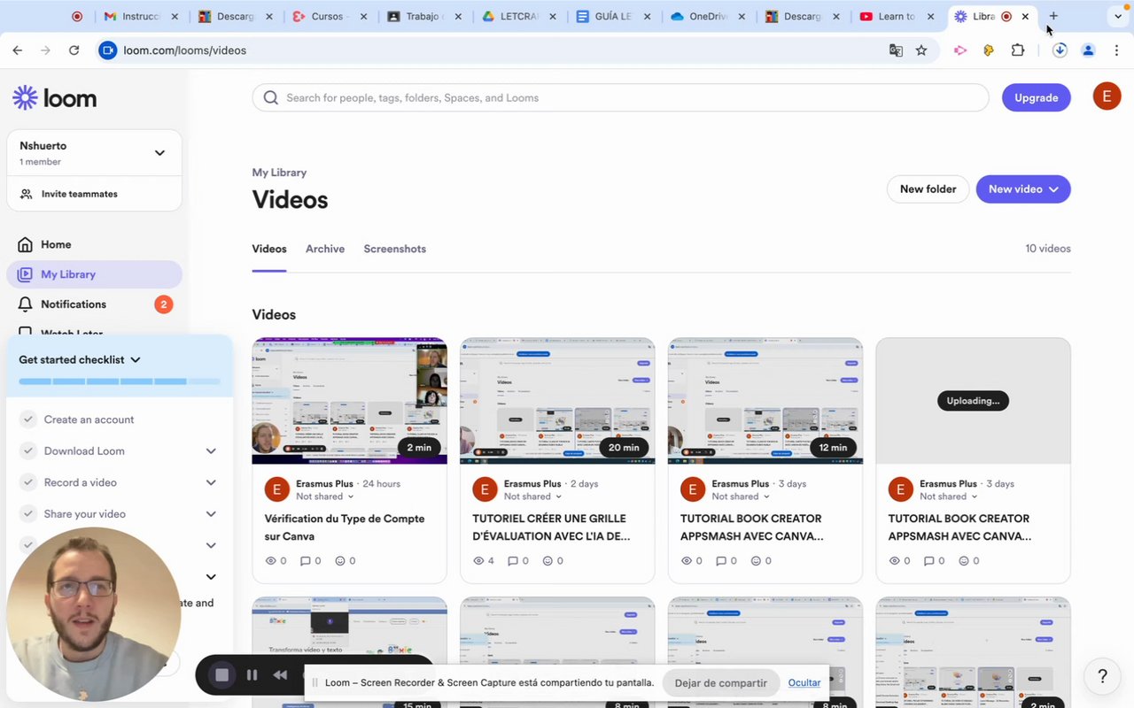Open the Home page from the sidebar
The image size is (1134, 708).
pyautogui.click(x=56, y=244)
